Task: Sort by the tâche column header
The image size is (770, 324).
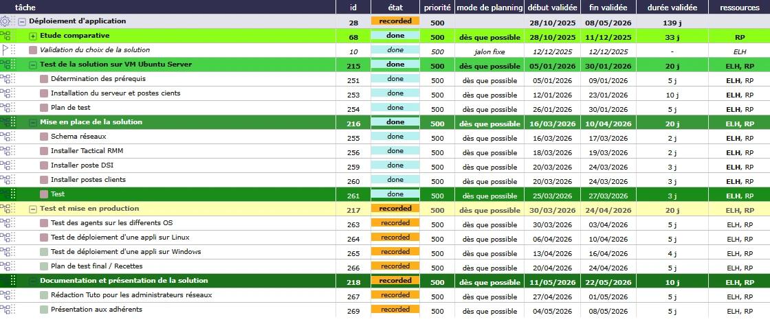Action: click(168, 8)
